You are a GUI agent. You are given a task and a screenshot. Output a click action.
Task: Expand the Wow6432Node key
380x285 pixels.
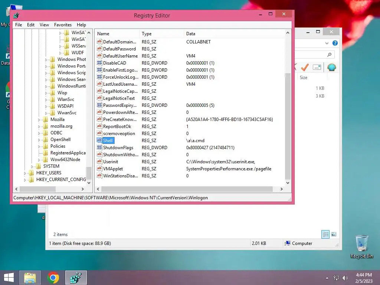[39, 160]
